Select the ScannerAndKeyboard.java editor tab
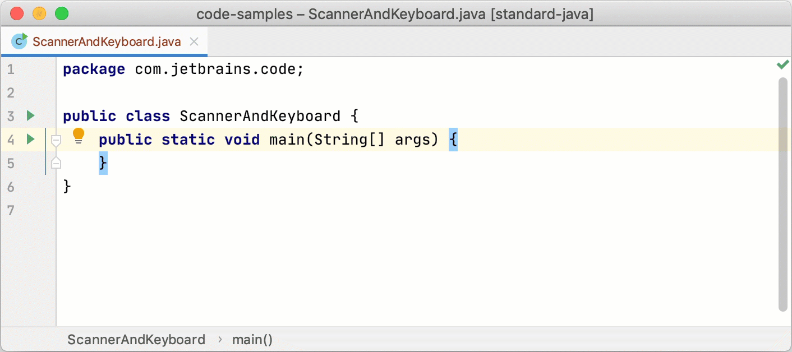 107,41
